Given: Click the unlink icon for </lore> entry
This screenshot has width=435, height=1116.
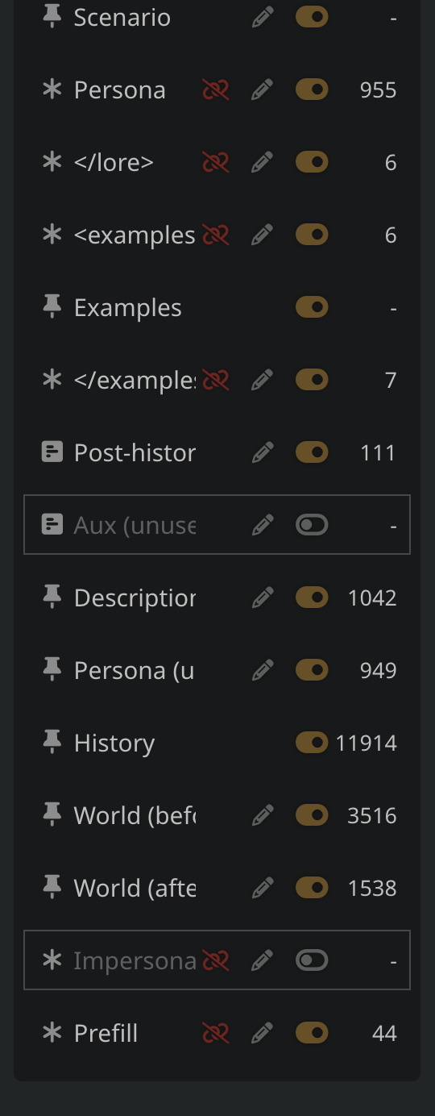Looking at the screenshot, I should [215, 162].
